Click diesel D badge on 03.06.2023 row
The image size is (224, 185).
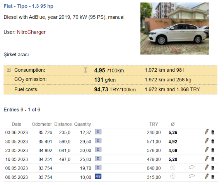tap(98, 132)
